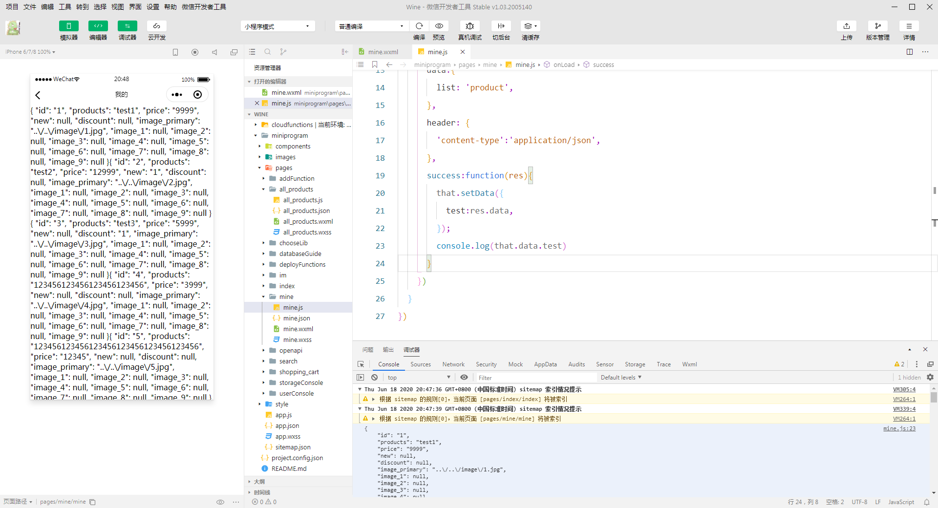Open the mini program mode dropdown
The width and height of the screenshot is (938, 508).
(277, 26)
